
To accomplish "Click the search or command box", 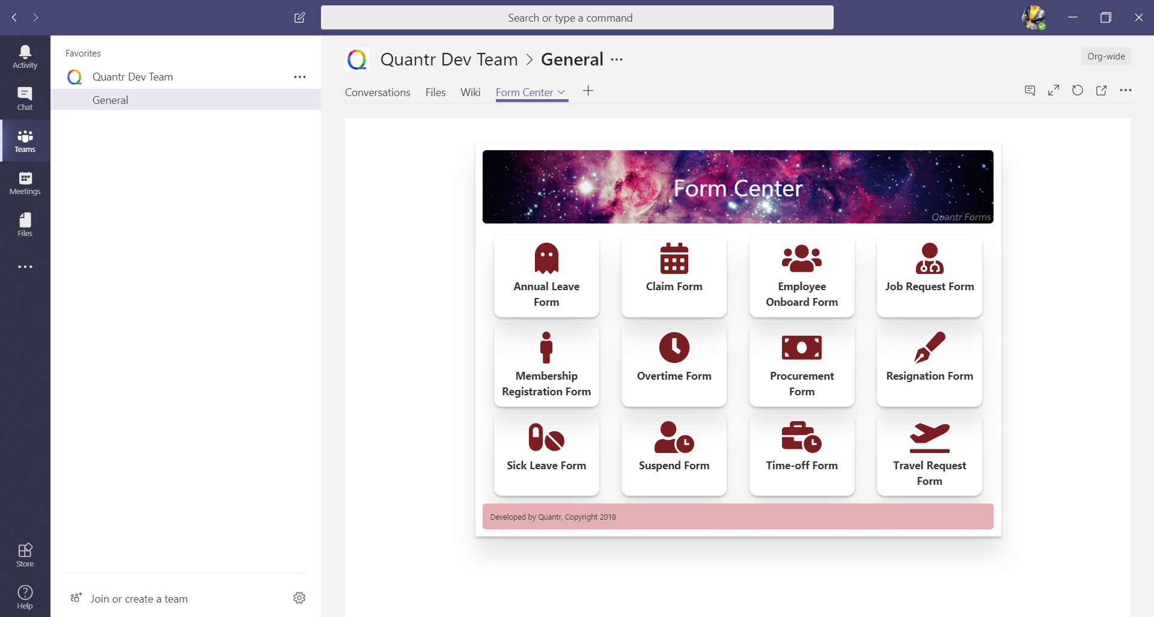I will click(577, 17).
